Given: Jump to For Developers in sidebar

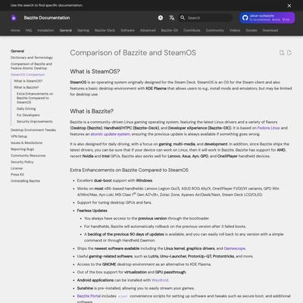Looking at the screenshot, I should point(28,115).
